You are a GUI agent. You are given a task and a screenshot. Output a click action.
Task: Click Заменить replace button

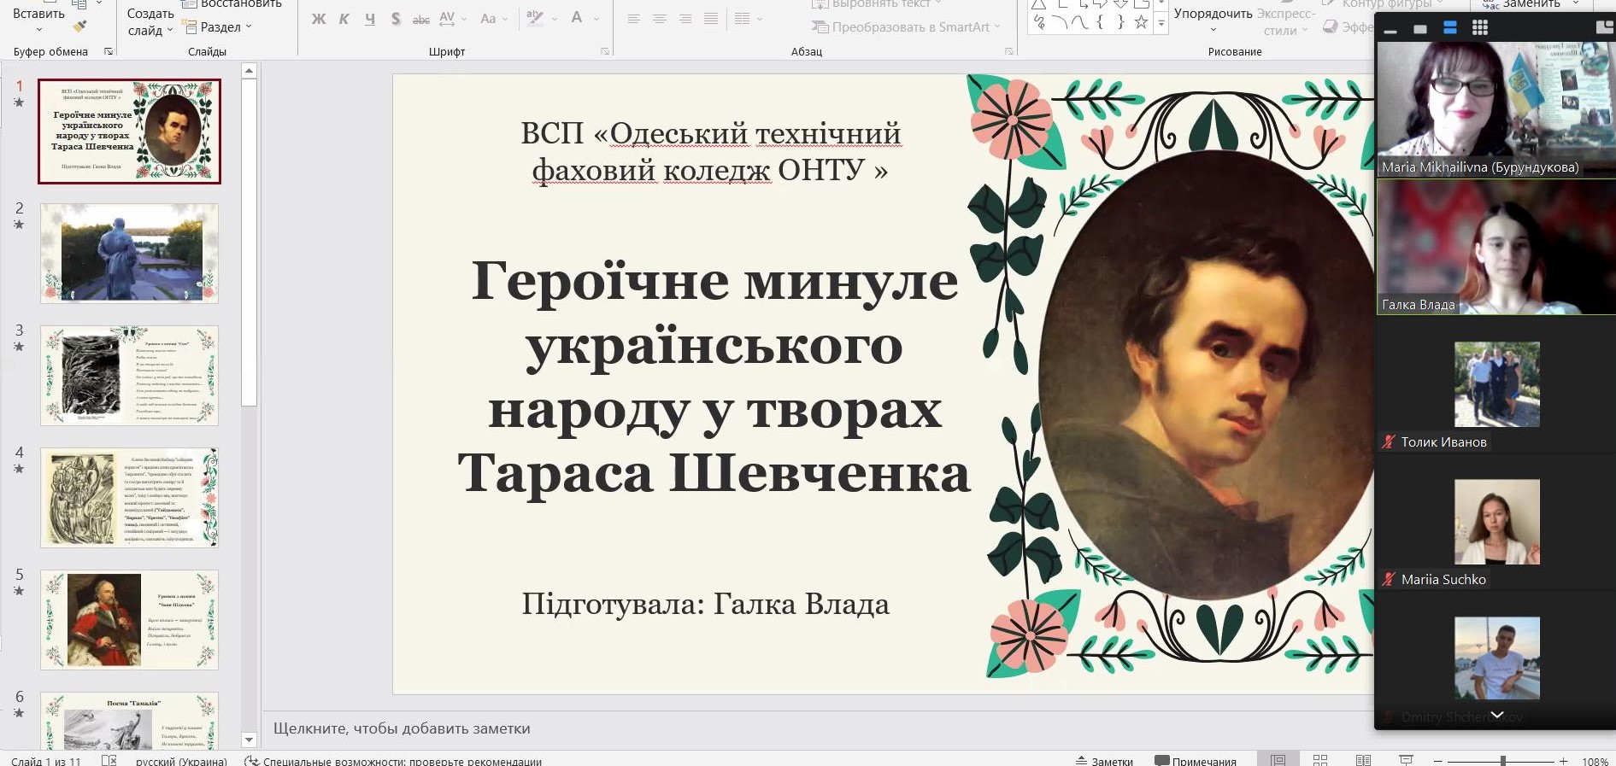pos(1530,4)
